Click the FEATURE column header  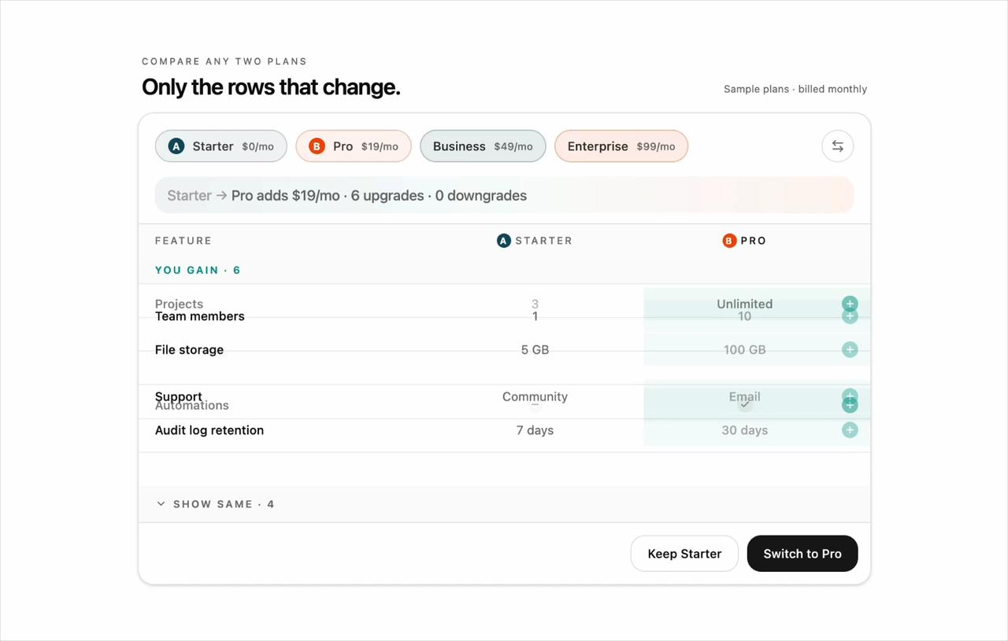(183, 241)
